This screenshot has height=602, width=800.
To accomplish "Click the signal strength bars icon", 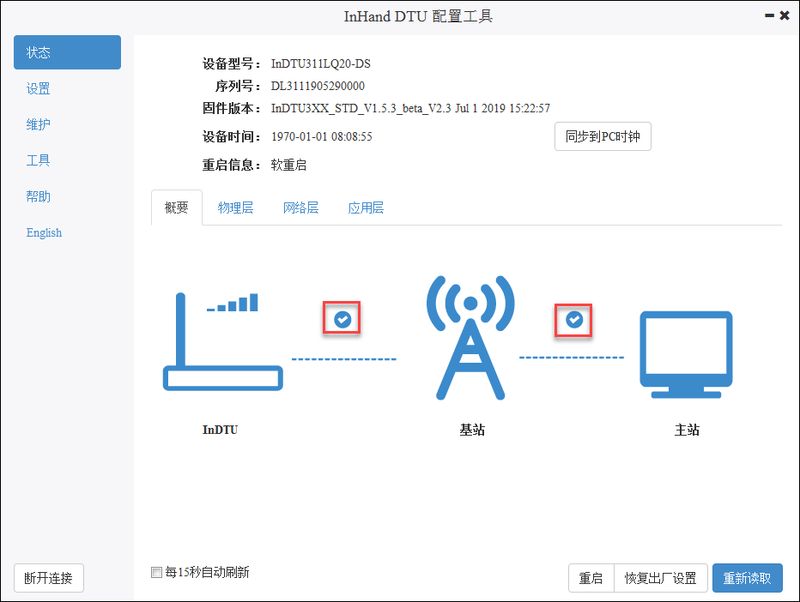I will (x=233, y=302).
